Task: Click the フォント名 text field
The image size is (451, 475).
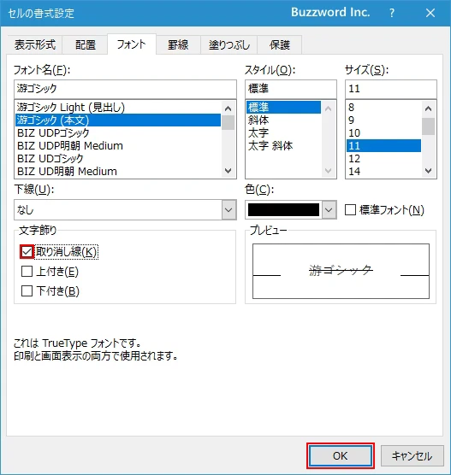Action: tap(125, 89)
